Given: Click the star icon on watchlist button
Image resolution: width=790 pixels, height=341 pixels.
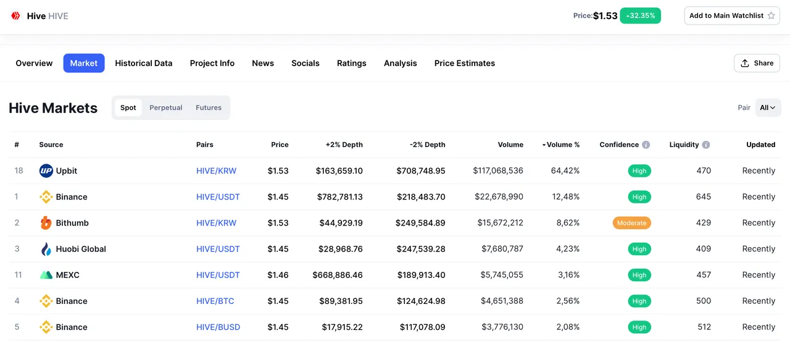Looking at the screenshot, I should pos(771,15).
